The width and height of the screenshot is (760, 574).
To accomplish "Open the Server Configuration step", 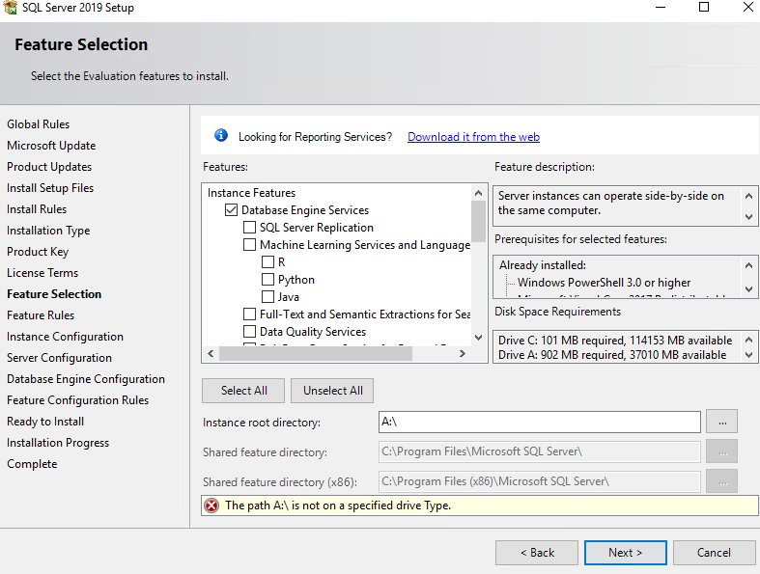I will (x=59, y=358).
